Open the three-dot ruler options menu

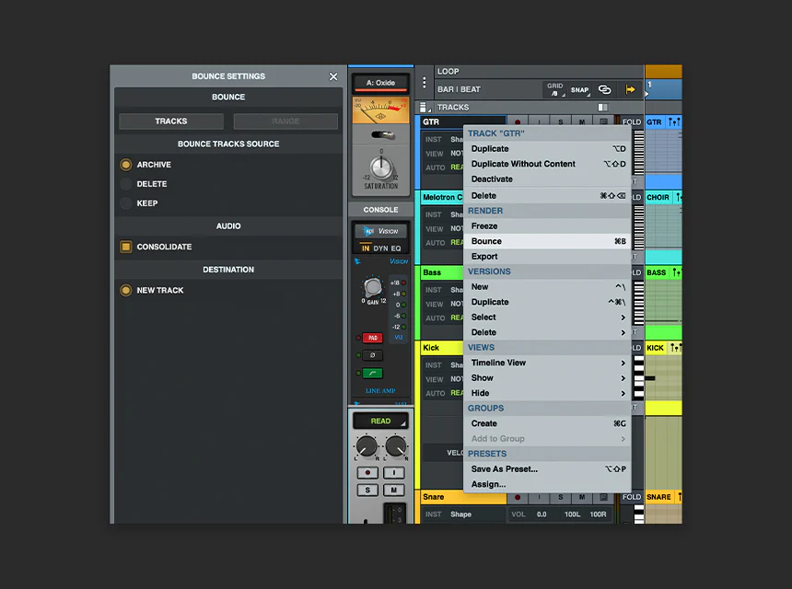click(425, 82)
